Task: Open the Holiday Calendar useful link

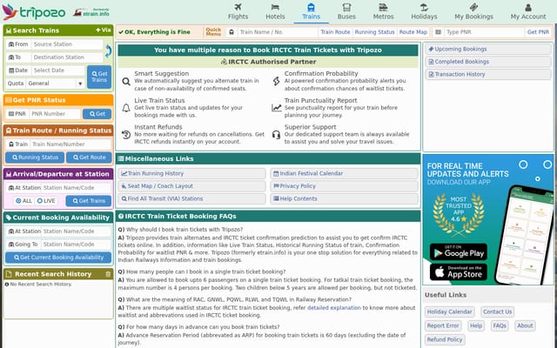Action: click(449, 311)
